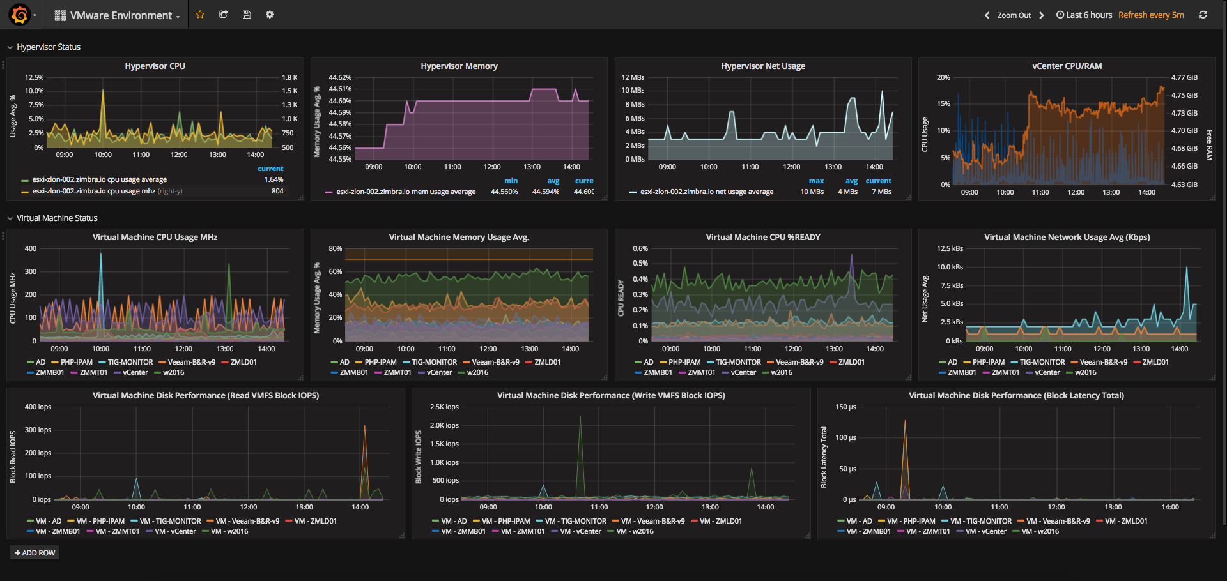Open the vCenter CPU/RAM panel title menu
The height and width of the screenshot is (581, 1227).
tap(1067, 66)
